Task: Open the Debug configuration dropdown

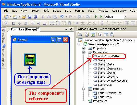Action: click(125, 17)
